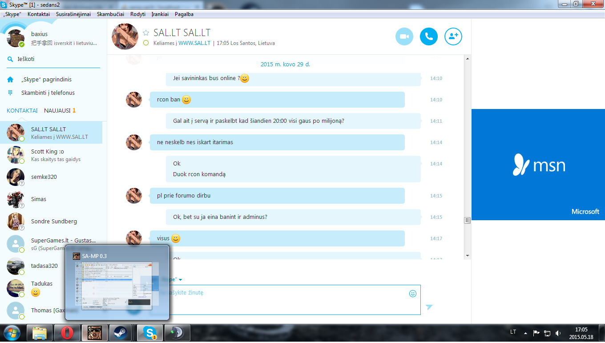Open the Kontaktai menu
Image resolution: width=605 pixels, height=343 pixels.
click(x=39, y=14)
